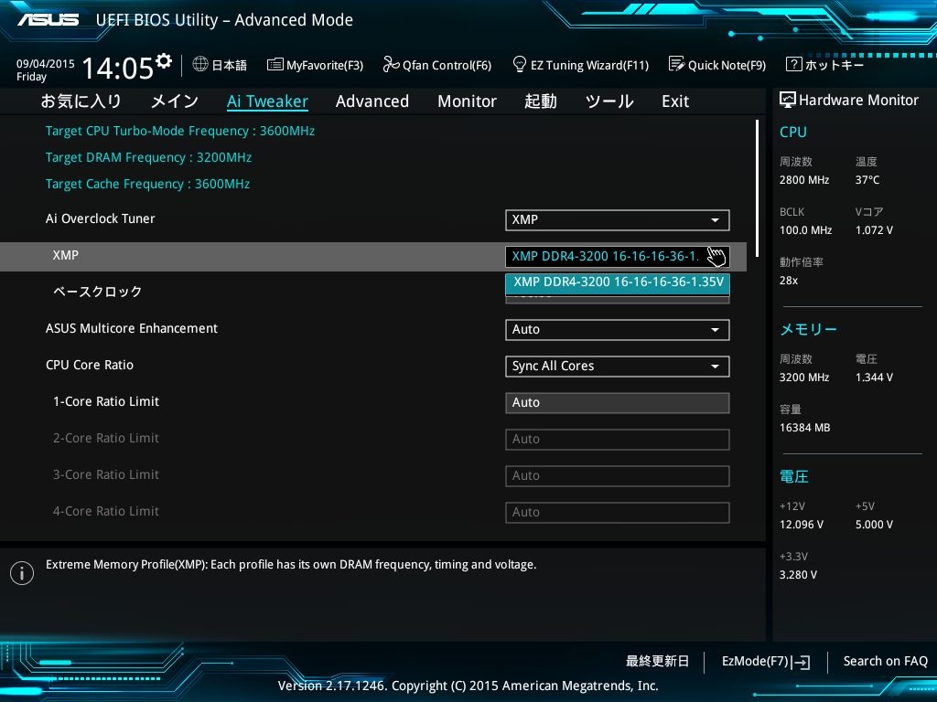Switch to EzMode(F7)
The height and width of the screenshot is (702, 937).
click(766, 662)
